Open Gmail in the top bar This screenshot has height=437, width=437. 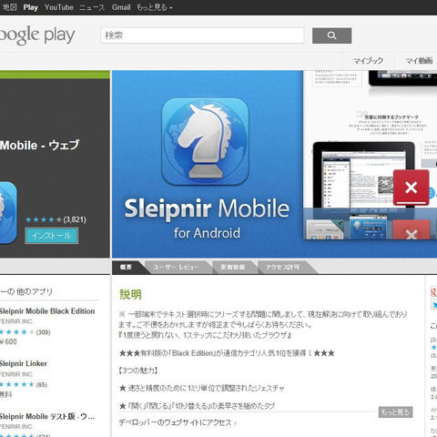pos(121,7)
